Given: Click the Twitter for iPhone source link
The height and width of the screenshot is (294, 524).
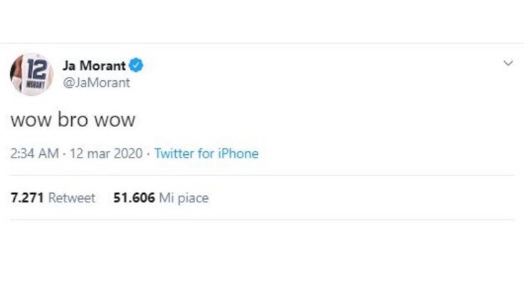Looking at the screenshot, I should 206,153.
